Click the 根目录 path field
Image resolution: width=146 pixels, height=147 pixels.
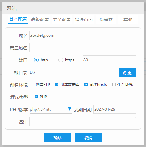click(73, 72)
